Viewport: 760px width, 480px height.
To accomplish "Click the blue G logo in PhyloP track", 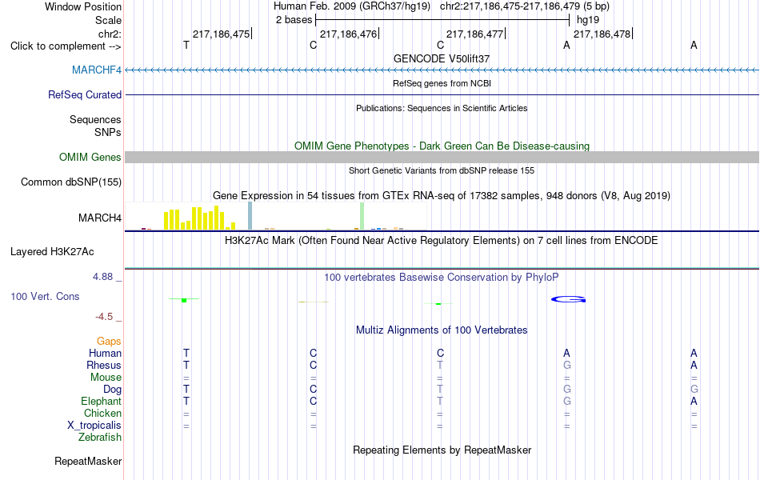I will coord(569,300).
